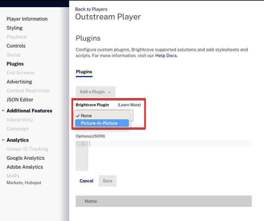Image resolution: width=264 pixels, height=221 pixels.
Task: Navigate using Back to Players link
Action: (x=91, y=9)
